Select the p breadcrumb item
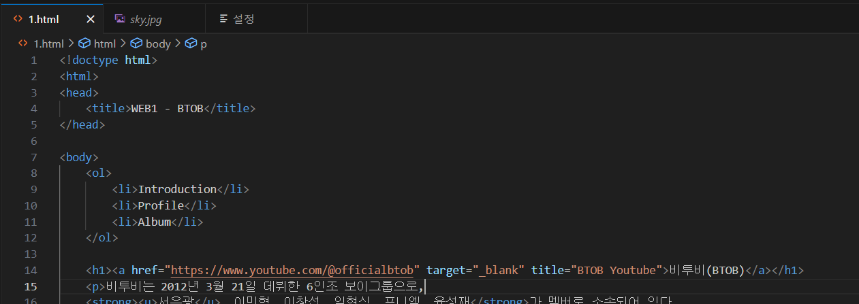The height and width of the screenshot is (304, 859). pyautogui.click(x=204, y=44)
